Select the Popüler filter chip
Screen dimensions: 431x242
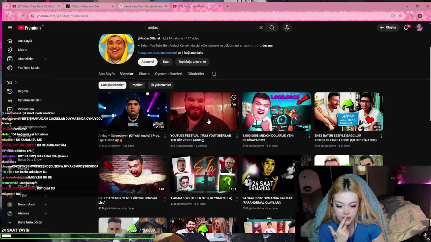(x=137, y=85)
